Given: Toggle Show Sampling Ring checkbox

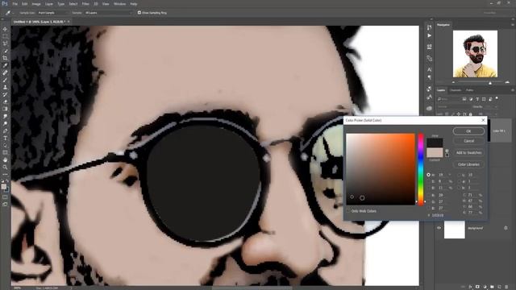Looking at the screenshot, I should [139, 13].
